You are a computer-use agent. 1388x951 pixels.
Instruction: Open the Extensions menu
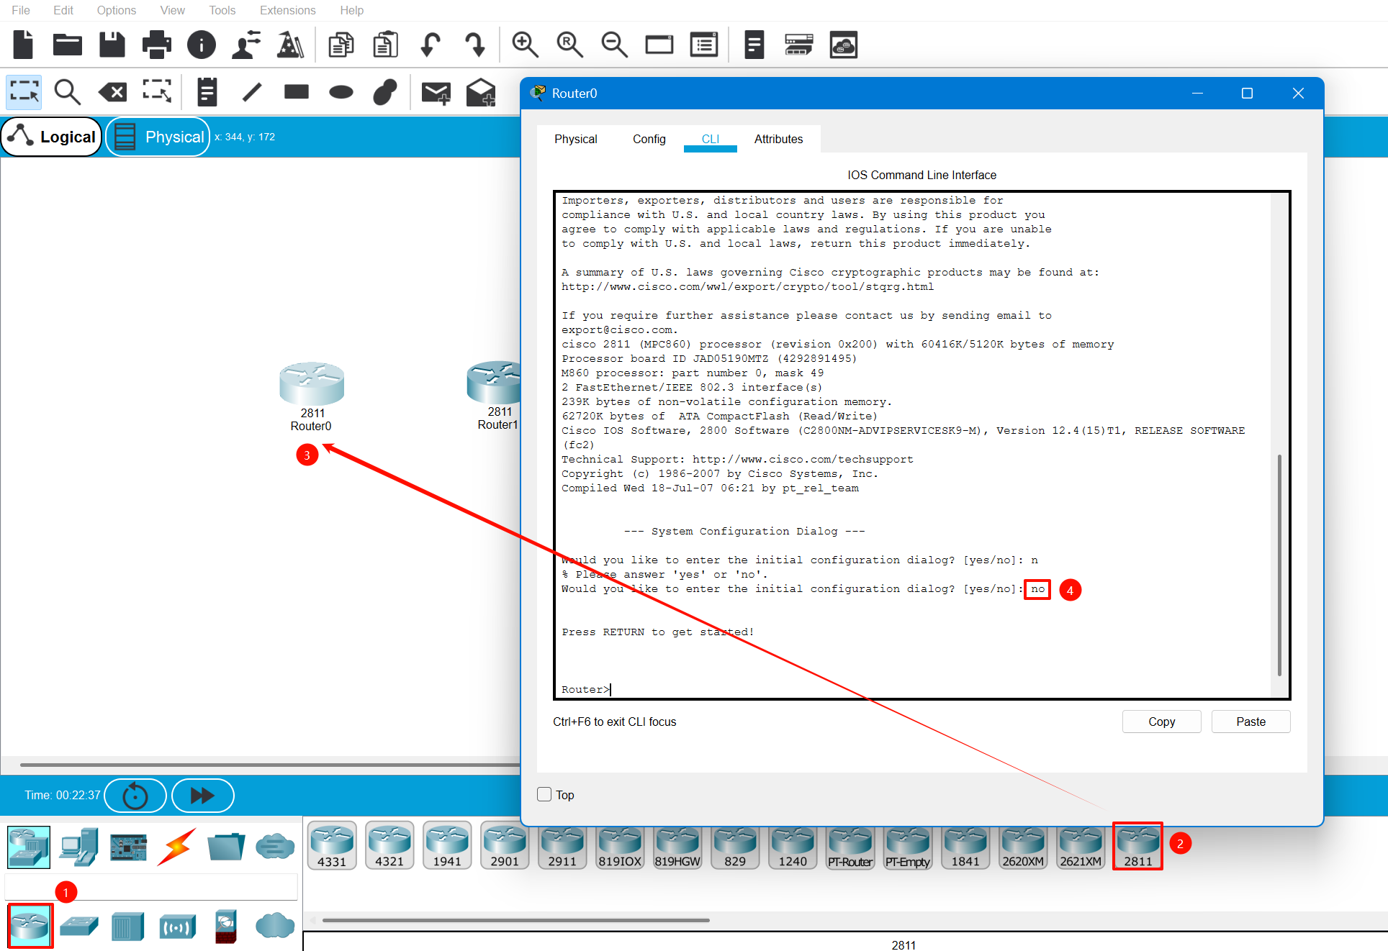click(x=287, y=10)
